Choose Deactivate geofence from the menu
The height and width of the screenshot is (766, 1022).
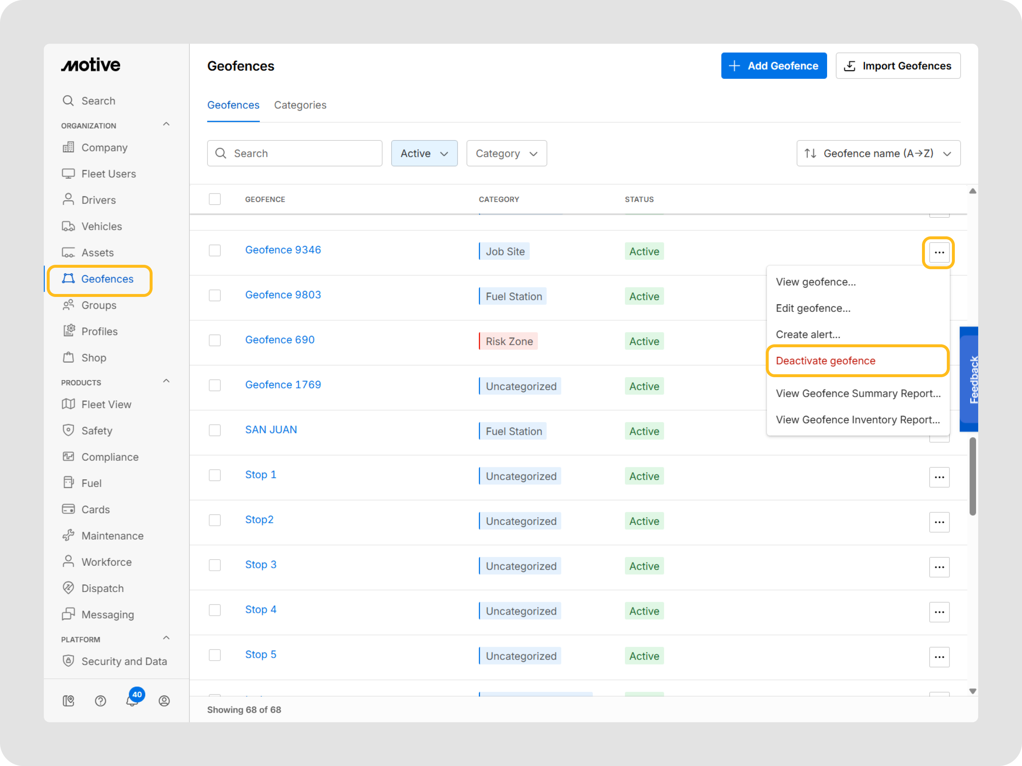(x=825, y=361)
